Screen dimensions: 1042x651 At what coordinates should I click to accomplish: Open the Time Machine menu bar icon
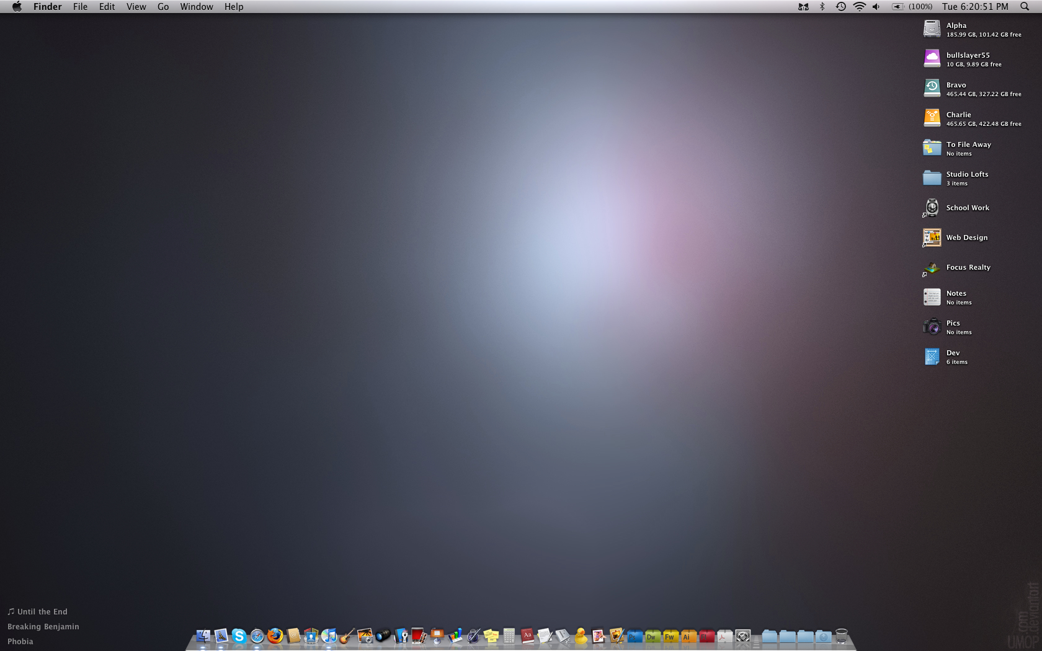coord(840,6)
